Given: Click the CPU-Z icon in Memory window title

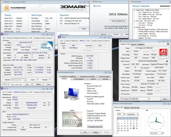Looking at the screenshot, I should (59, 37).
